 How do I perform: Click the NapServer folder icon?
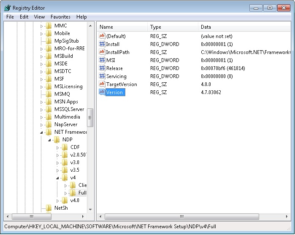[x=49, y=124]
